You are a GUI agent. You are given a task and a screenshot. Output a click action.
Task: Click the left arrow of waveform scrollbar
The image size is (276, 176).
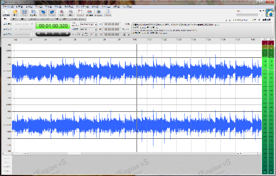[x=25, y=153]
